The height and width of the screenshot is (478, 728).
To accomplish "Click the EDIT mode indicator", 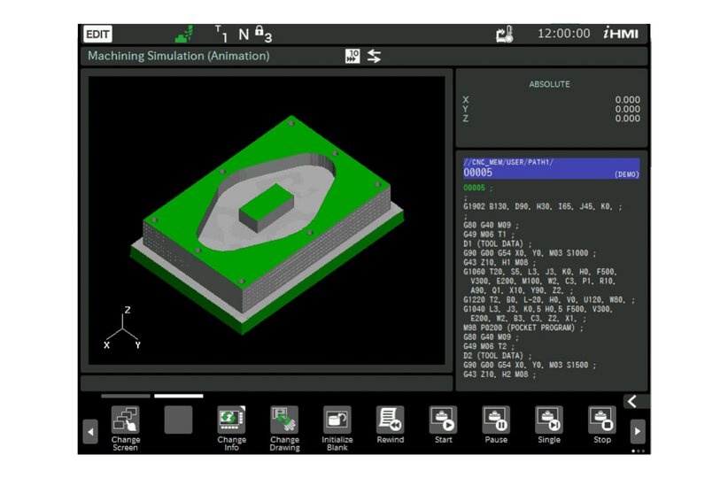I will point(97,35).
